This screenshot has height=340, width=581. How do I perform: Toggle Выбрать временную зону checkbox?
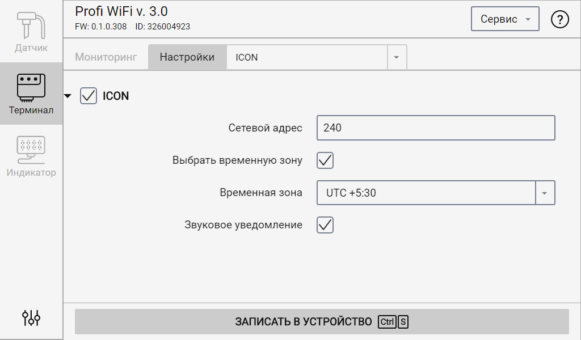pos(325,160)
